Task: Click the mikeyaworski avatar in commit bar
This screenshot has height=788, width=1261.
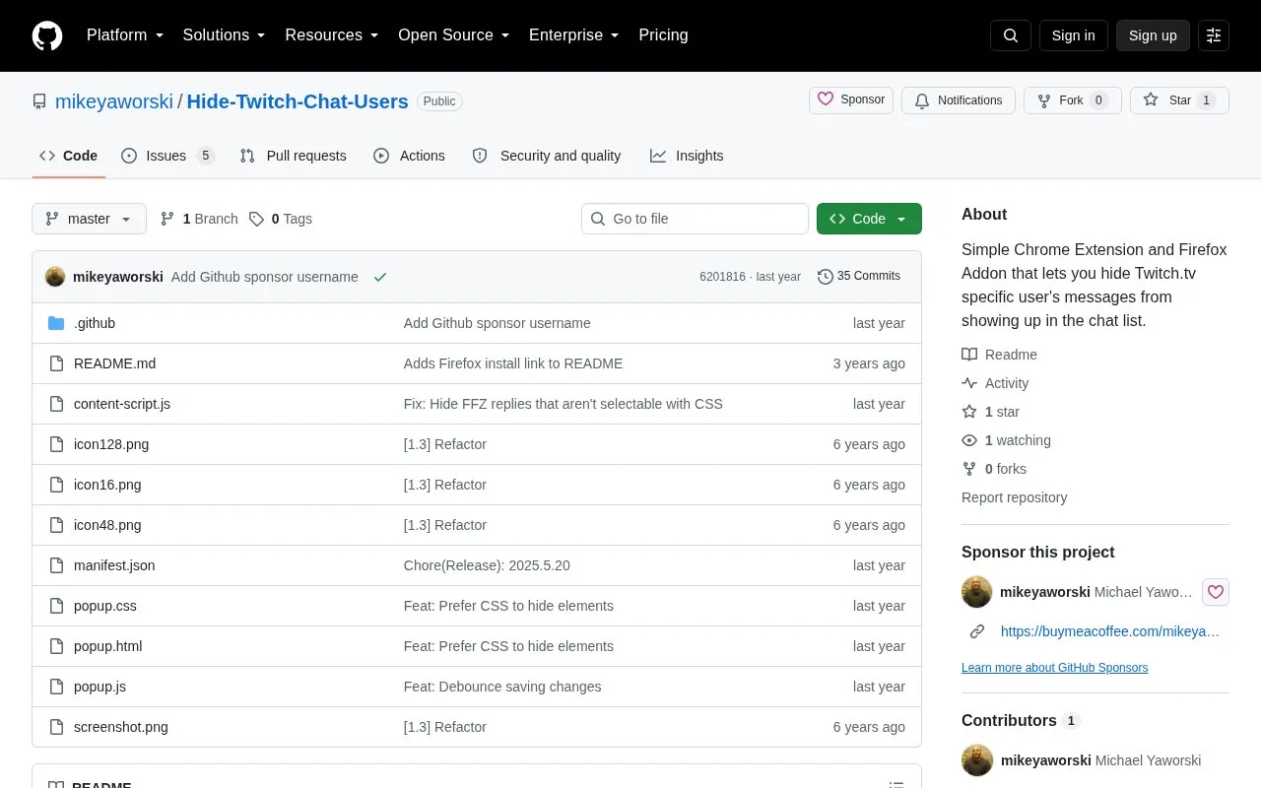Action: click(x=55, y=277)
